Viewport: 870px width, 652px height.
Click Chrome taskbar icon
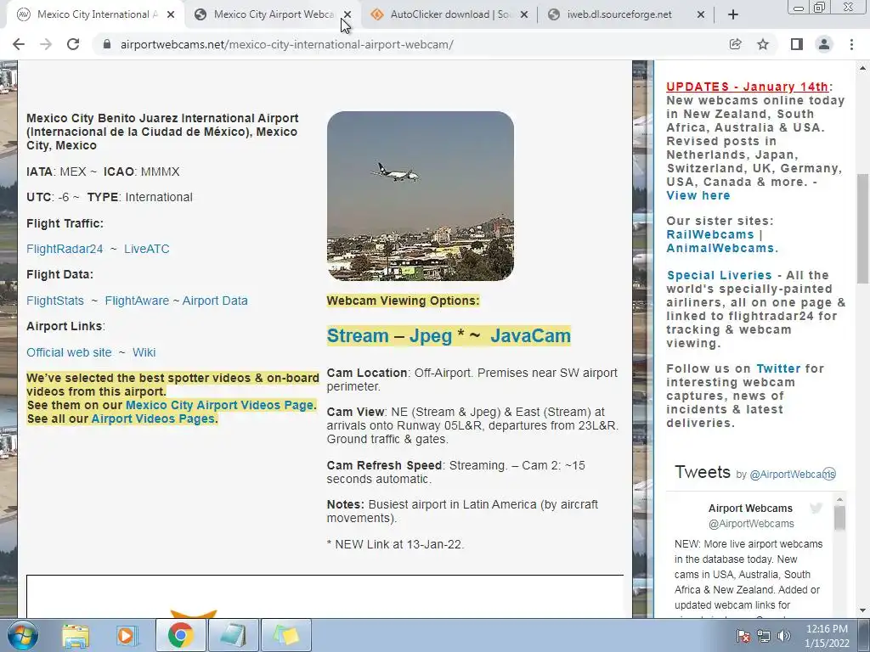[x=180, y=636]
